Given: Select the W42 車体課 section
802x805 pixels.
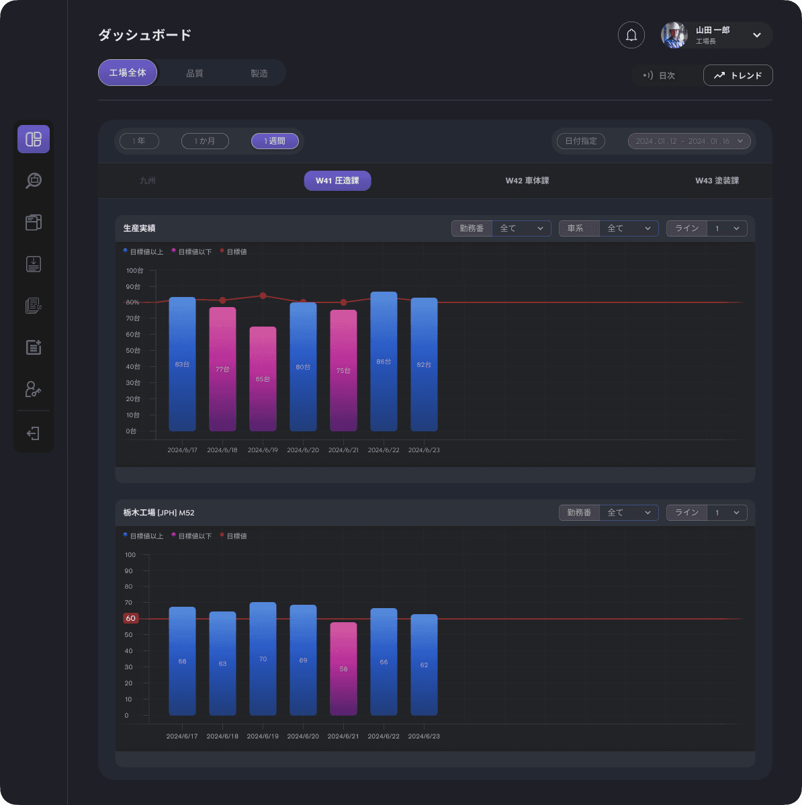Looking at the screenshot, I should point(527,180).
